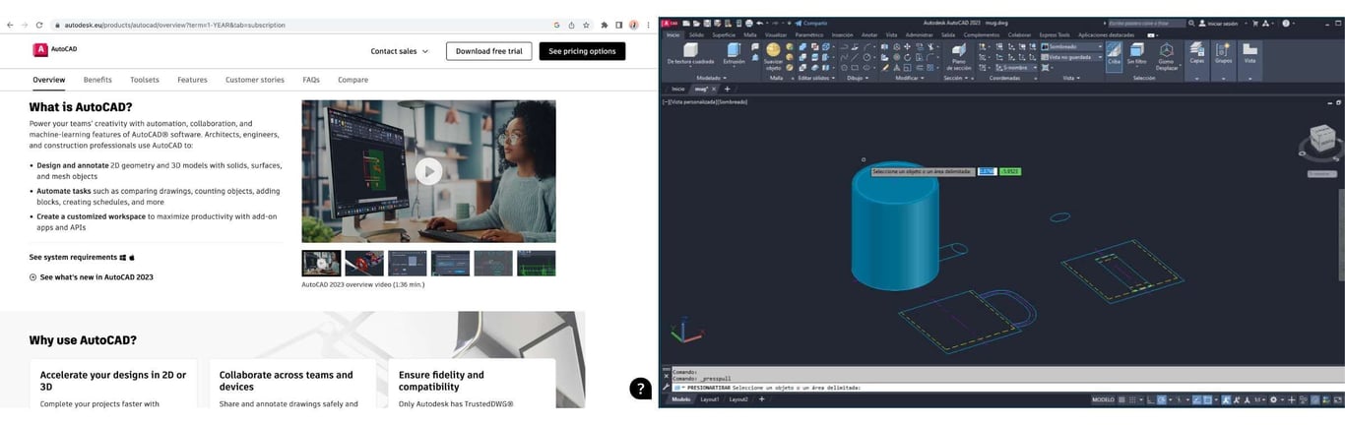Screen dimensions: 1345x425
Task: Open the Visualizar ribbon tab
Action: (776, 34)
